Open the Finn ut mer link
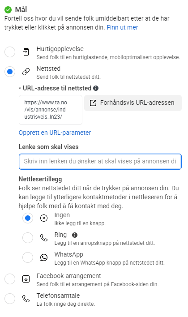188x317 pixels. tap(122, 27)
